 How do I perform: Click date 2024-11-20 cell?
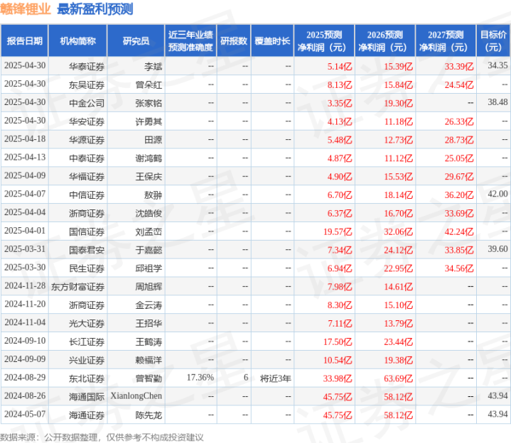(x=25, y=304)
